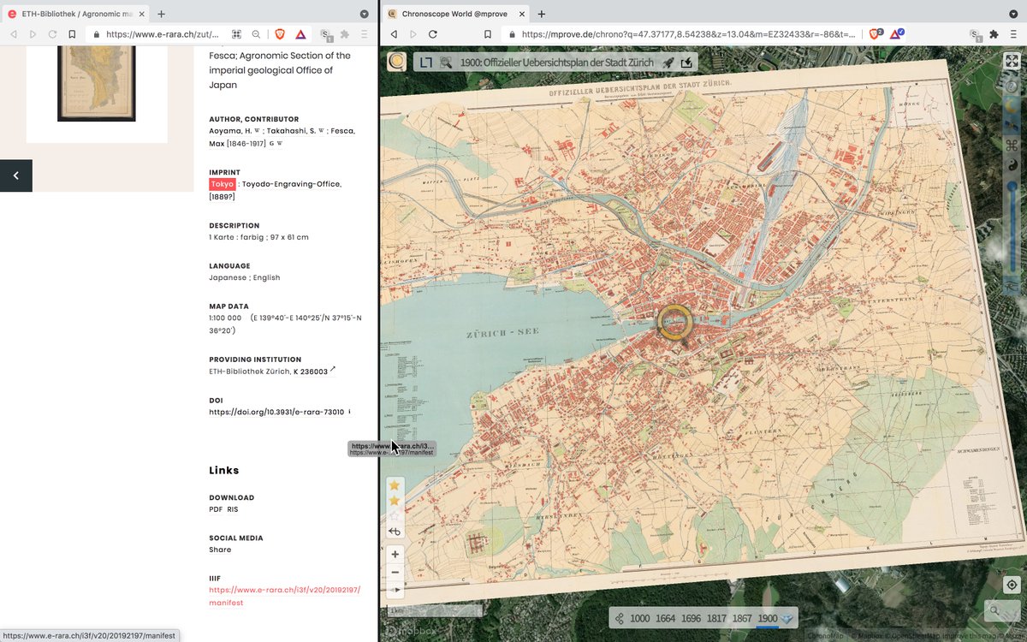Click the command-symbol icon in the right map toolbar

coord(1012,145)
